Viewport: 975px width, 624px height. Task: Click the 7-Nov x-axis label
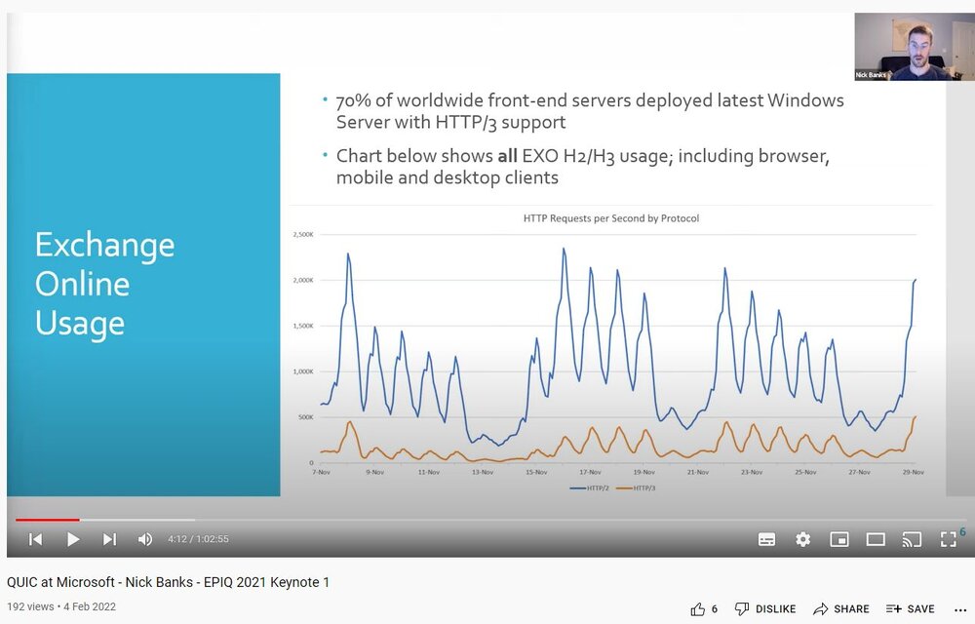pos(321,472)
